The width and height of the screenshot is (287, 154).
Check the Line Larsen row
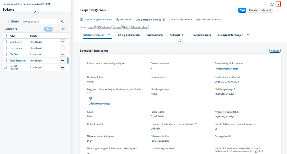5,48
